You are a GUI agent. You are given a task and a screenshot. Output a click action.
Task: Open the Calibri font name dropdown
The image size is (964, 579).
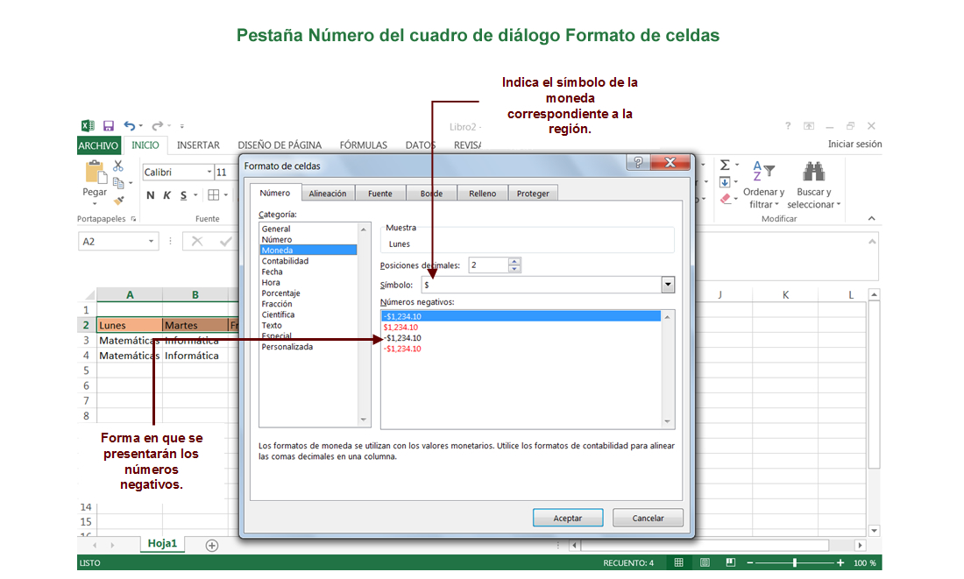tap(209, 172)
